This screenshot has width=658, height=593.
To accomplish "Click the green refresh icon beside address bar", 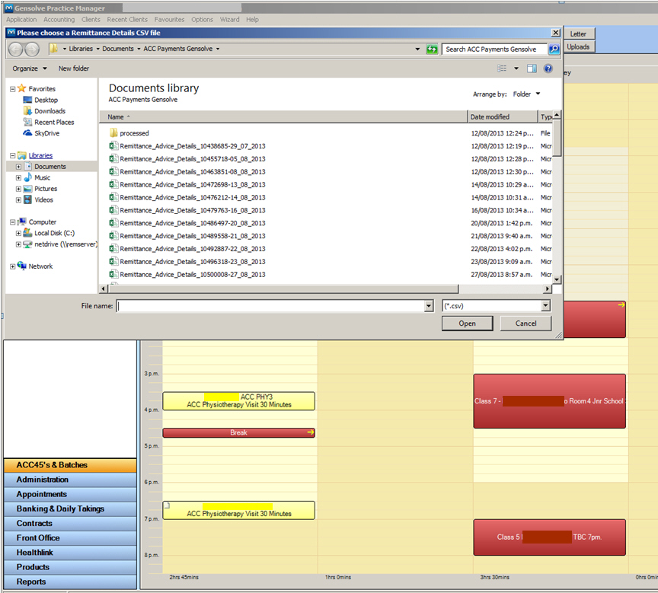I will [x=432, y=49].
